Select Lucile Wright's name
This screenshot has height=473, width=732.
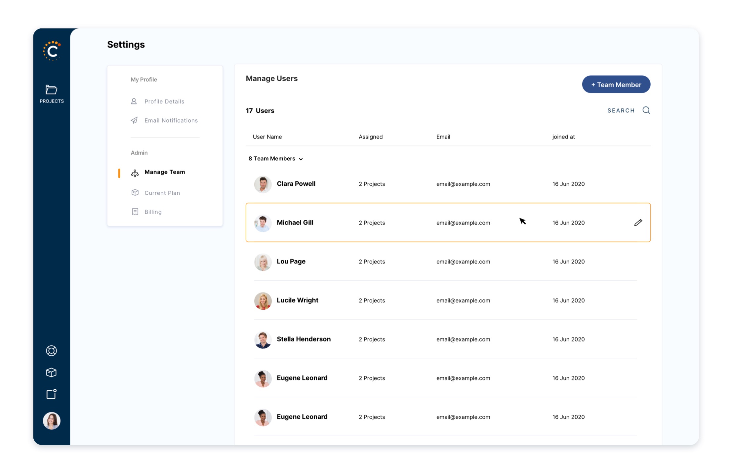click(x=298, y=300)
